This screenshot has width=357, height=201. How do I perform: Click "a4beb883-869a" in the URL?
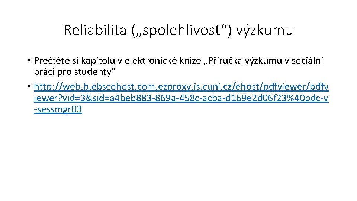tap(139, 98)
